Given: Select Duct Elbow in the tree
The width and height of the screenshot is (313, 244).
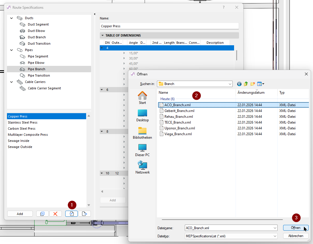Looking at the screenshot, I should point(36,31).
